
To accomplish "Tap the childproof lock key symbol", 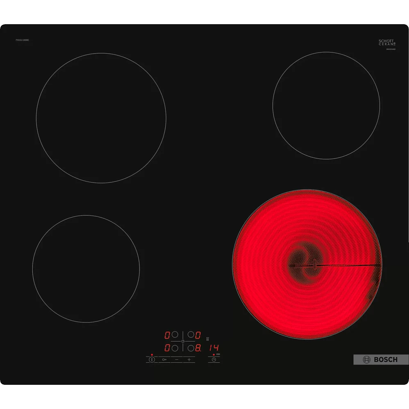I will click(164, 359).
